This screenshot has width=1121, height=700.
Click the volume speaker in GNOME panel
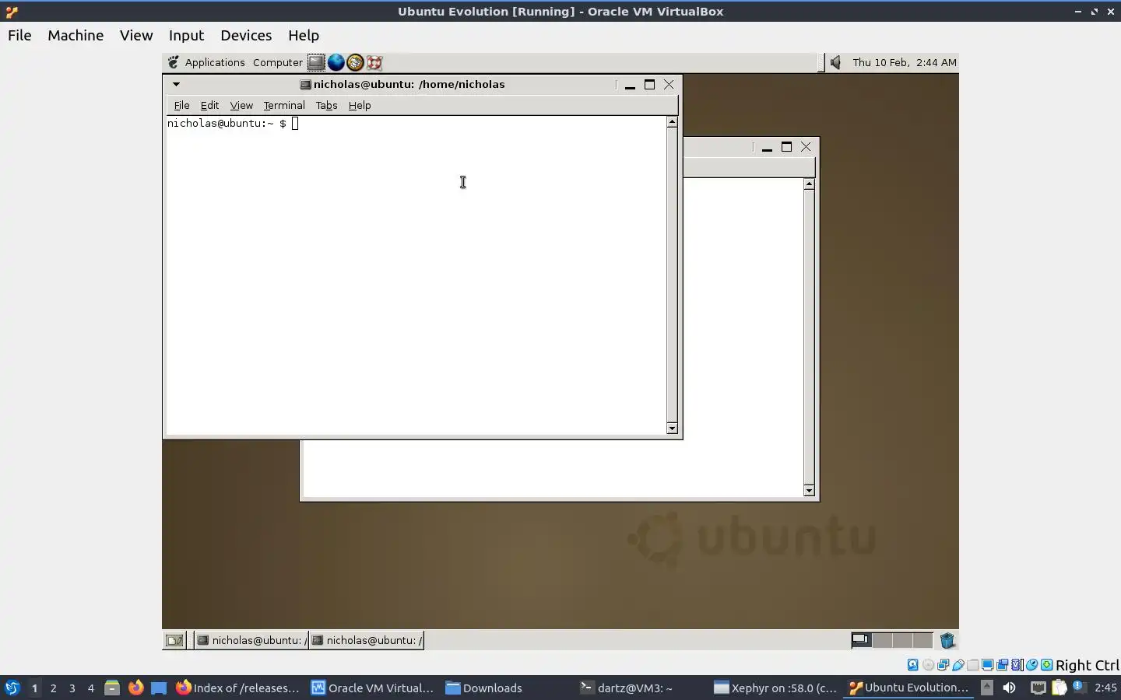click(835, 62)
